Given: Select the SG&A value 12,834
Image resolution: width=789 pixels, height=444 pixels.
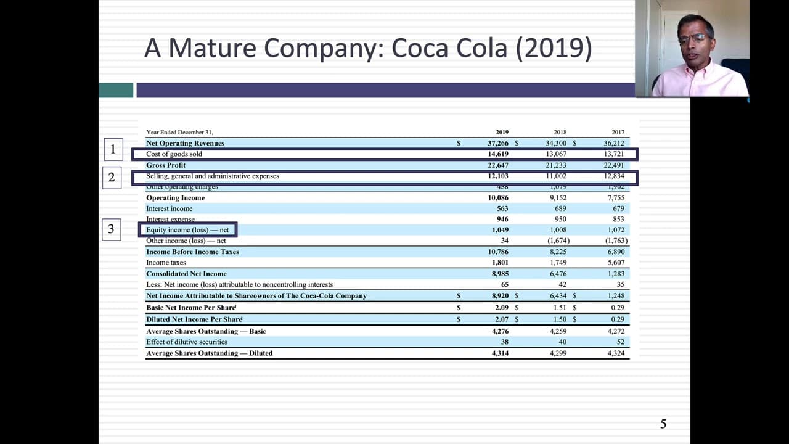Looking at the screenshot, I should coord(614,176).
